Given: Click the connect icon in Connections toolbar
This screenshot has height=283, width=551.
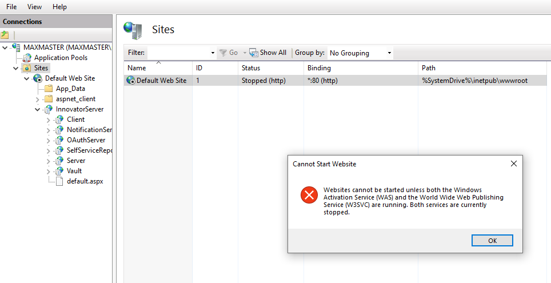Looking at the screenshot, I should tap(5, 35).
